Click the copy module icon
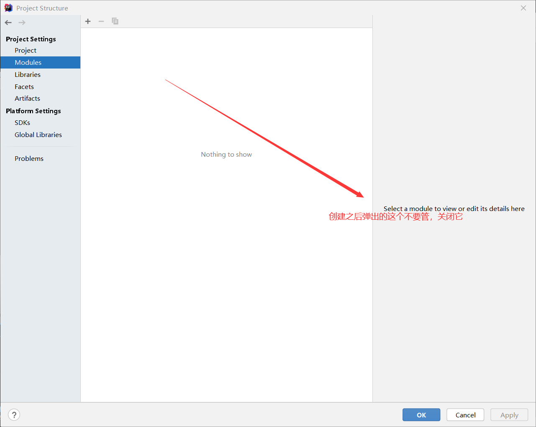536x427 pixels. [x=115, y=21]
